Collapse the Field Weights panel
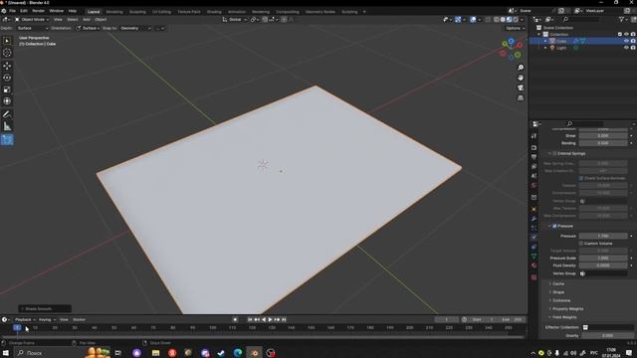This screenshot has height=358, width=637. [x=564, y=317]
